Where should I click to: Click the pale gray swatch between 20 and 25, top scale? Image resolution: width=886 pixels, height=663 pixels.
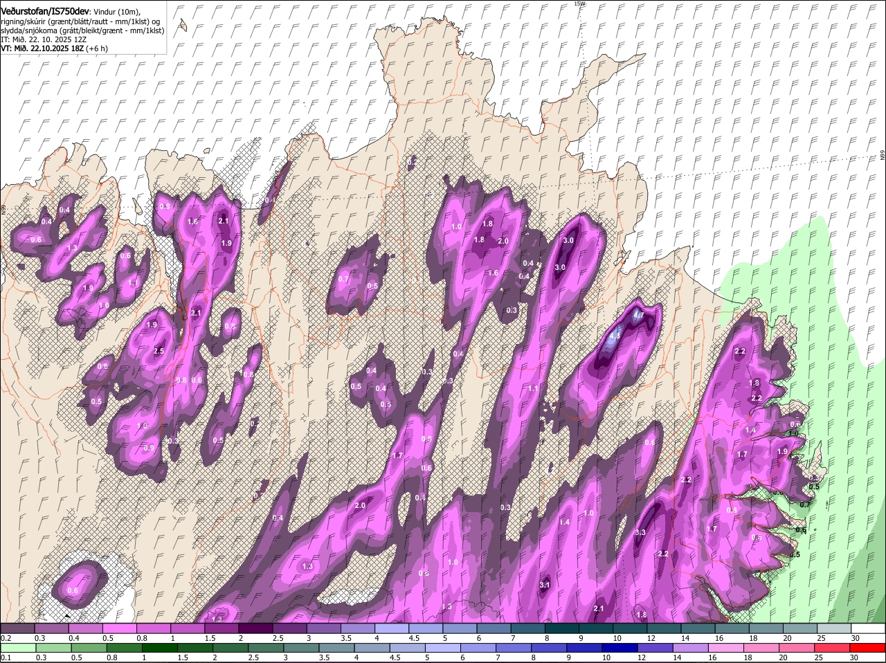(800, 628)
